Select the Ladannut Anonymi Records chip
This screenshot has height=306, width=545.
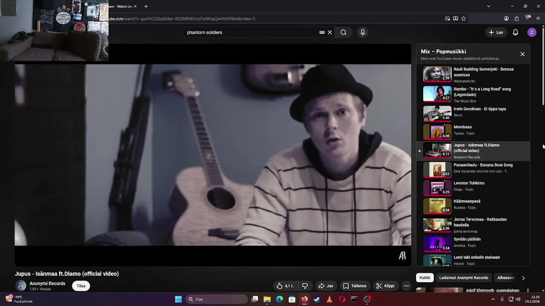coord(464,278)
